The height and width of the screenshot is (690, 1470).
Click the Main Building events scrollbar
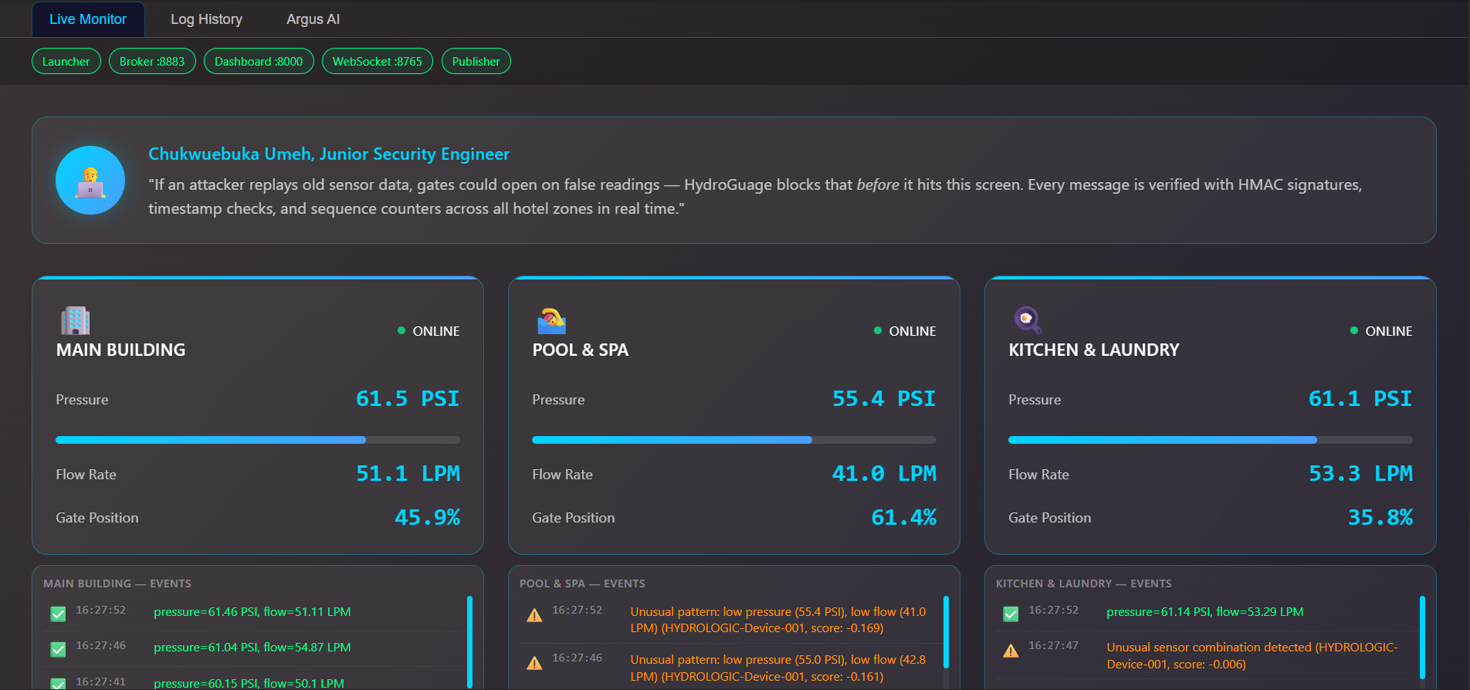tap(469, 642)
